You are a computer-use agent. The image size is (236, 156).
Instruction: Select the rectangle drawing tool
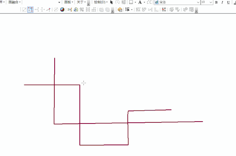click(x=131, y=2)
